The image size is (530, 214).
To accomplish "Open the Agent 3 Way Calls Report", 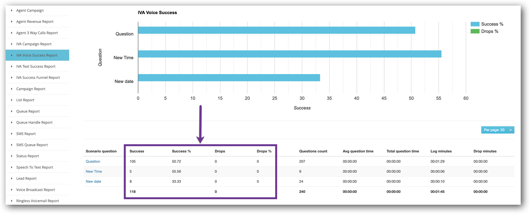I will (x=37, y=33).
